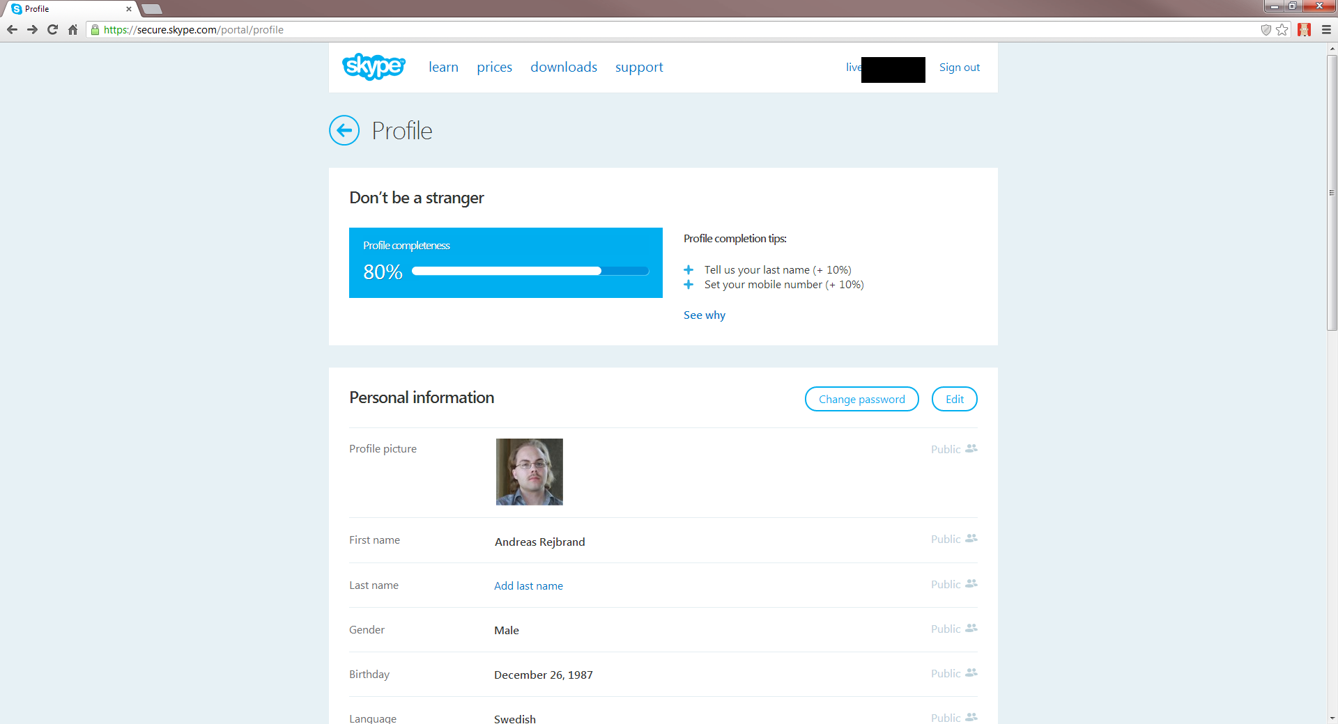Click Add last name
Screen dimensions: 1338x724
(x=528, y=585)
